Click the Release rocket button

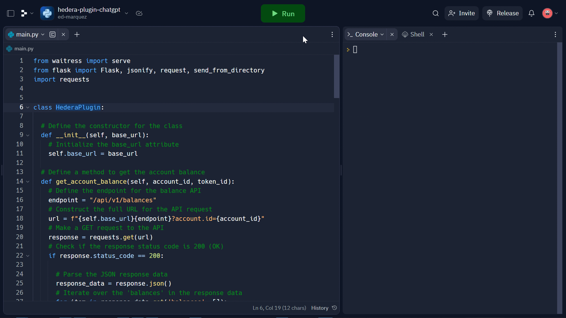tap(502, 14)
